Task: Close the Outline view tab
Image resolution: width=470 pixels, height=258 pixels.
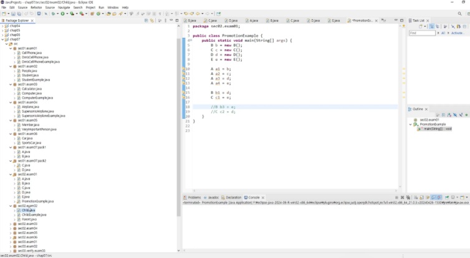Action: click(x=426, y=109)
